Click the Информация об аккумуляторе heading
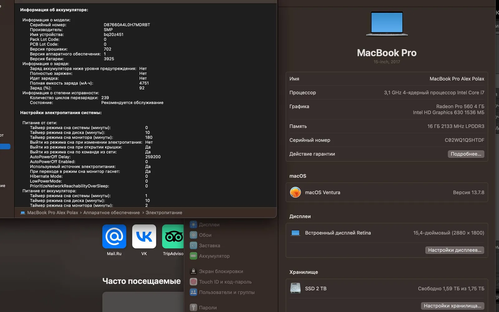 [54, 10]
